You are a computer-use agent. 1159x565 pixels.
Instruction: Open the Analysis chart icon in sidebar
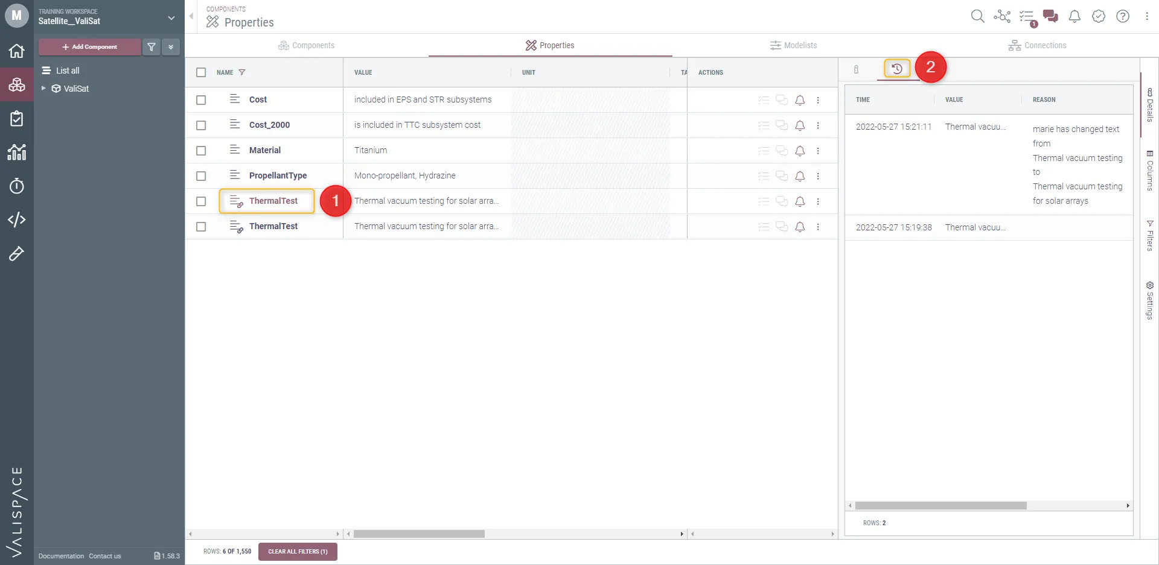(x=17, y=152)
